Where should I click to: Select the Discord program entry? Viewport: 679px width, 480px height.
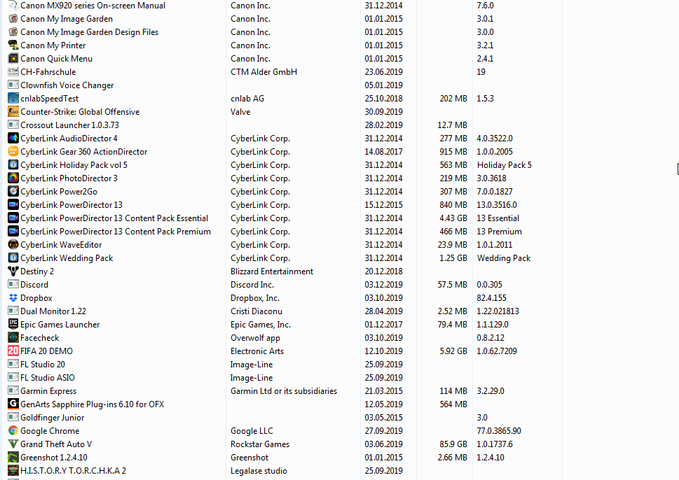[34, 285]
